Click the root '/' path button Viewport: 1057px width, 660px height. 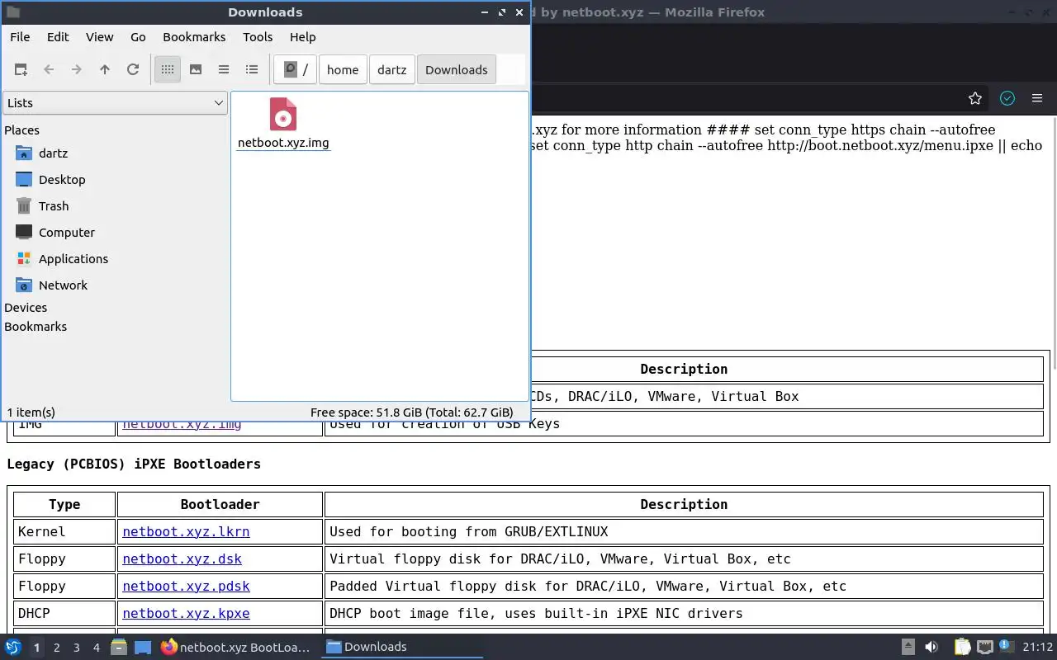point(296,70)
